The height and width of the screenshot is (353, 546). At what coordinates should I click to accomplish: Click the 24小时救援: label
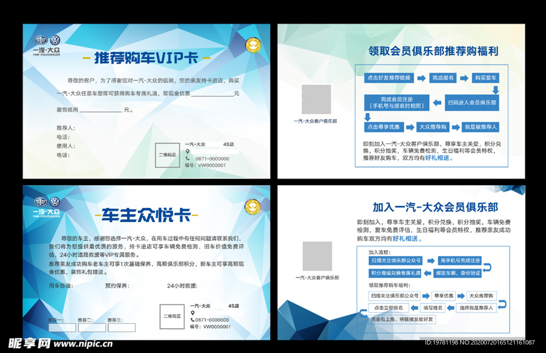182,286
